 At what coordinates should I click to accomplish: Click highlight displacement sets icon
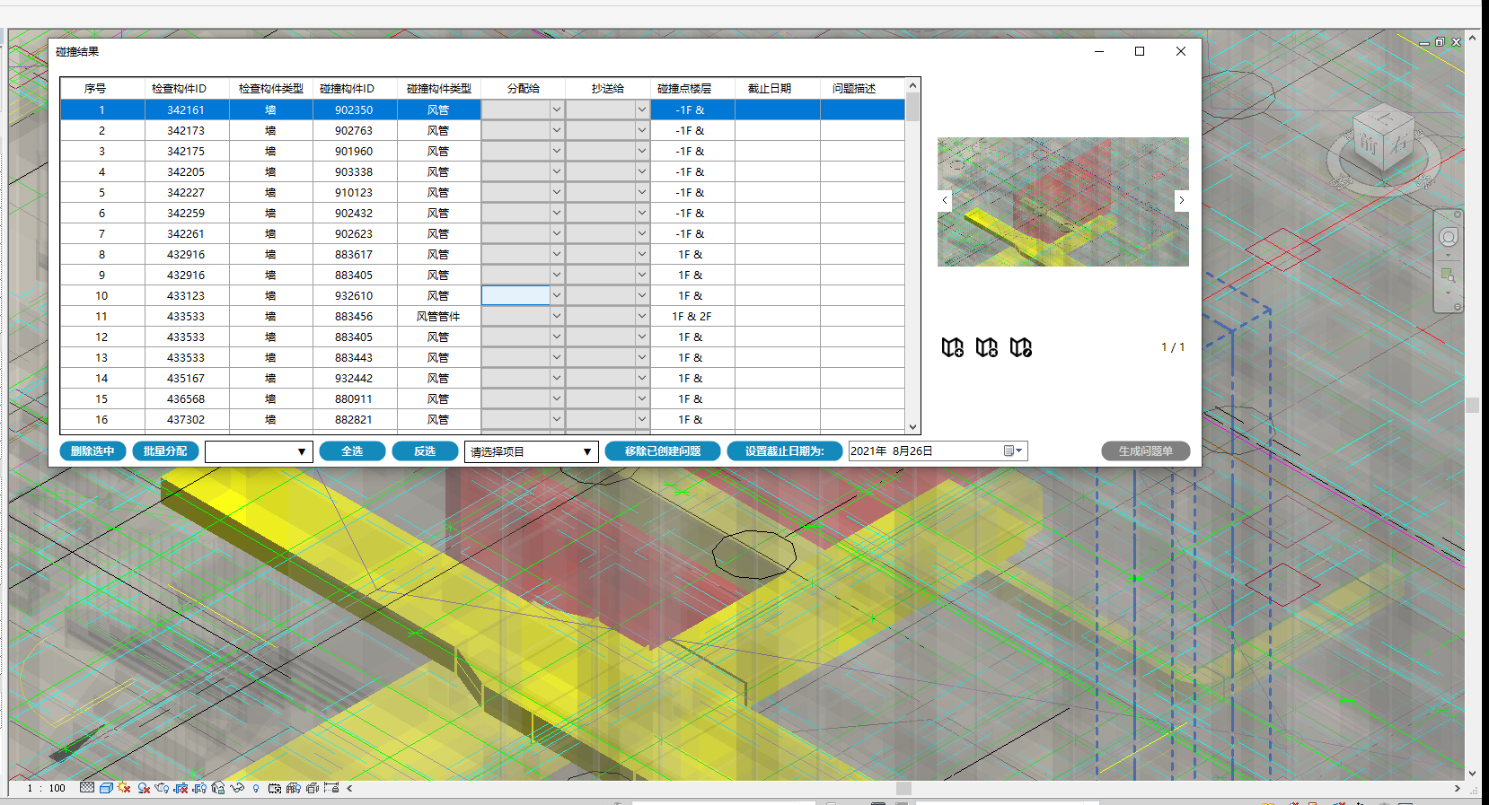[x=313, y=788]
